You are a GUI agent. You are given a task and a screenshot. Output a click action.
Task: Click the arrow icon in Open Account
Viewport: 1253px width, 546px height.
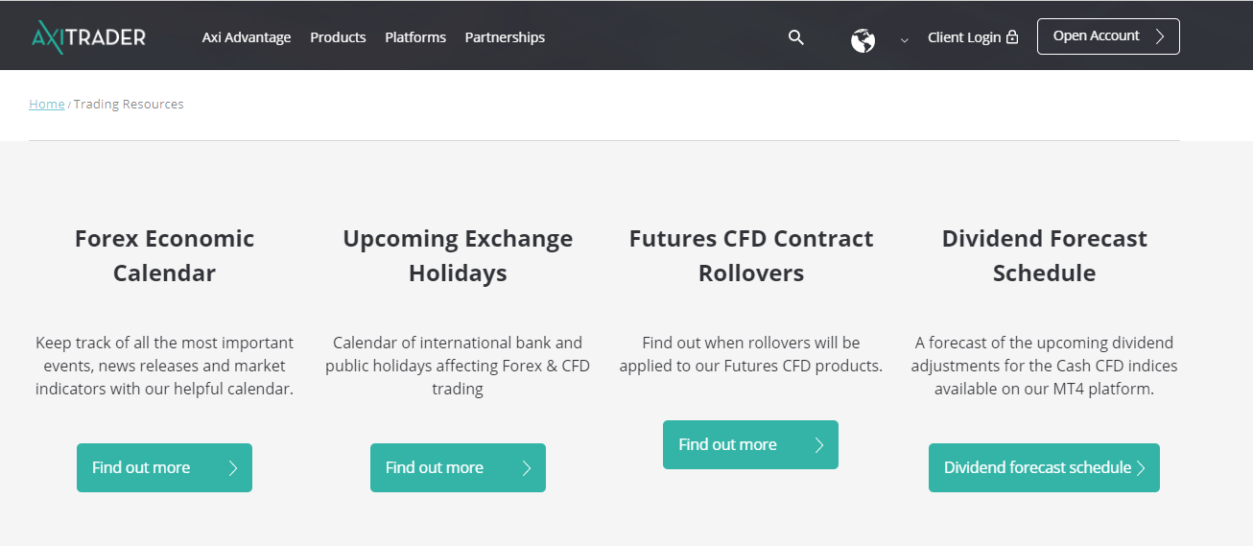click(1160, 36)
